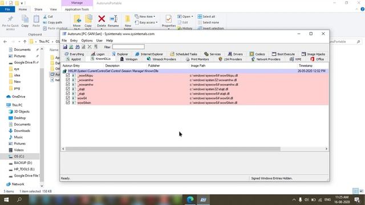365x205 pixels.
Task: Switch to the Logon tab
Action: [98, 54]
